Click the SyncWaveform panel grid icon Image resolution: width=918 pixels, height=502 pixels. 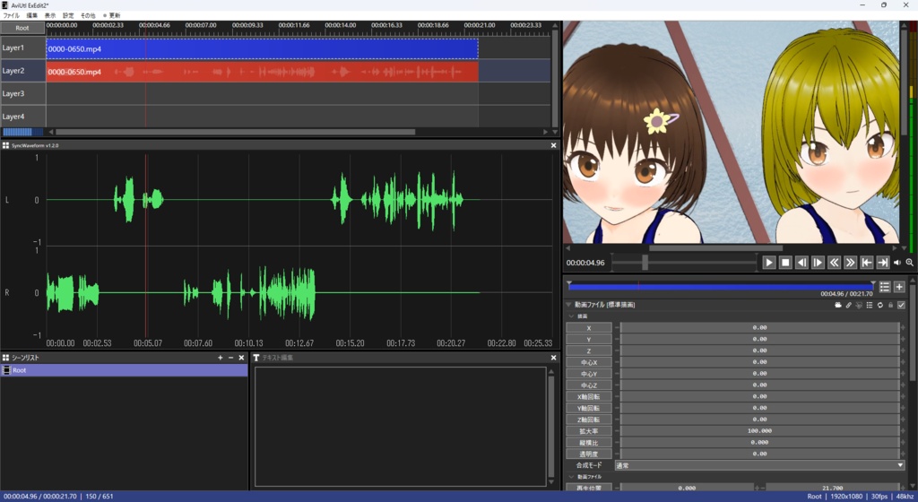pyautogui.click(x=6, y=145)
